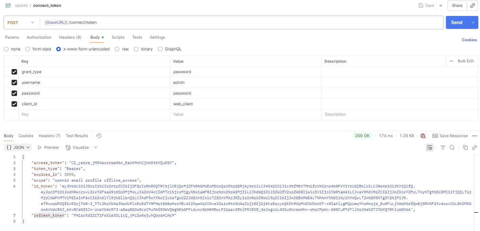Select the response Body tab
This screenshot has height=231, width=480.
pyautogui.click(x=9, y=136)
